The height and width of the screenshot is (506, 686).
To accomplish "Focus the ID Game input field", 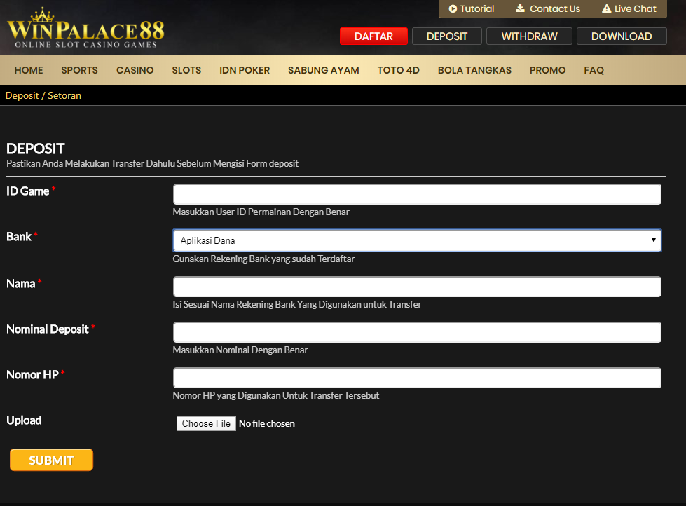I will pos(417,194).
